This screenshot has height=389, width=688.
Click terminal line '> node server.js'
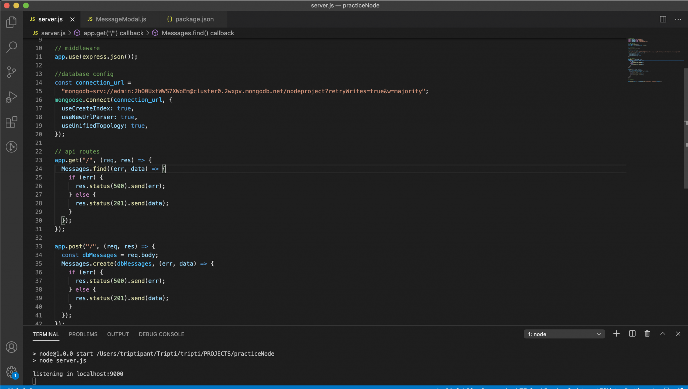pyautogui.click(x=59, y=360)
